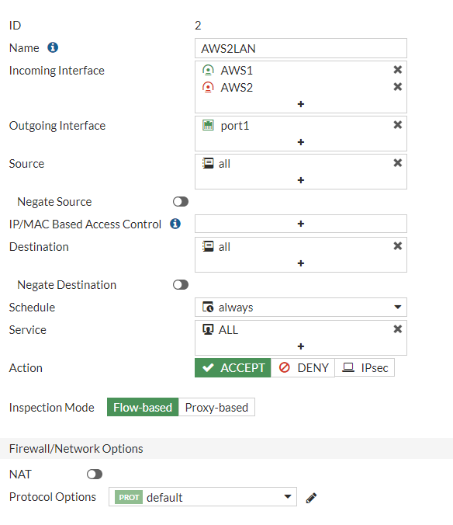This screenshot has height=525, width=453.
Task: Open the Protocol Options default dropdown
Action: coord(202,497)
